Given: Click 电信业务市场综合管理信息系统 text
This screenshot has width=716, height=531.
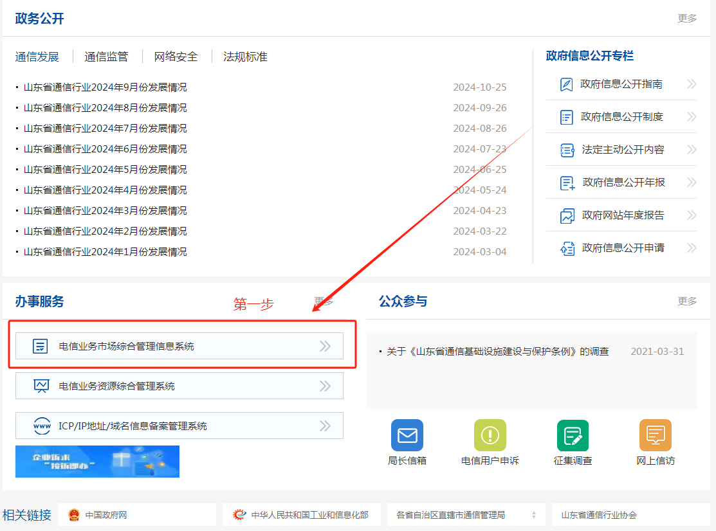Looking at the screenshot, I should pyautogui.click(x=127, y=346).
